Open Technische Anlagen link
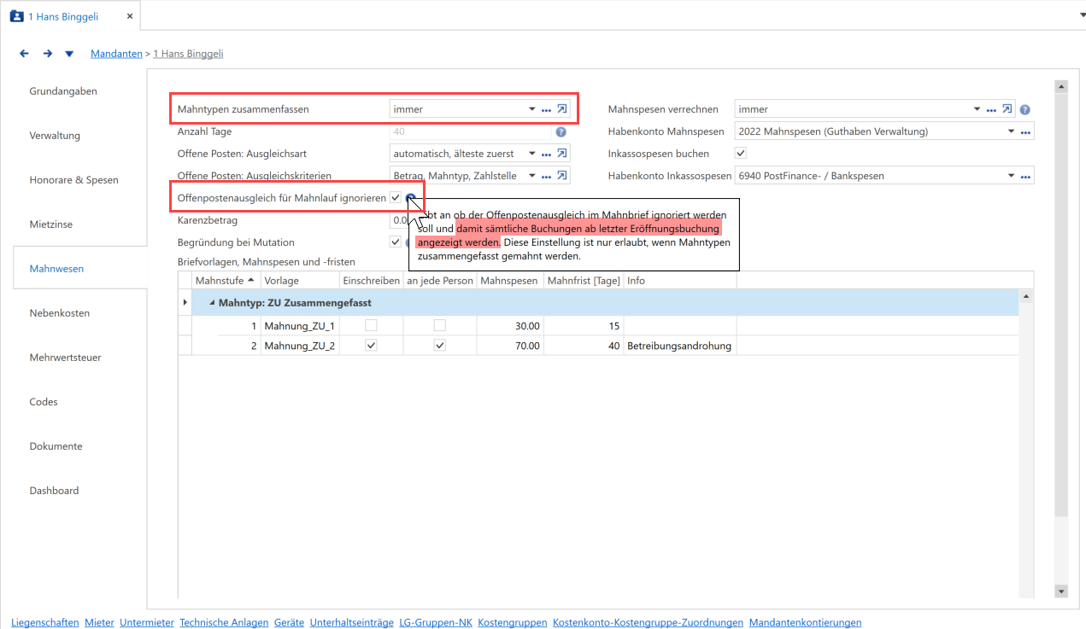1086x629 pixels. pyautogui.click(x=224, y=623)
